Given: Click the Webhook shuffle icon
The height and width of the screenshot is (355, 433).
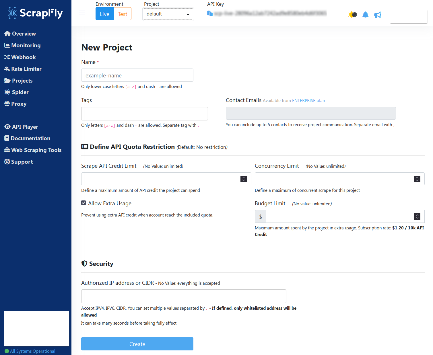Looking at the screenshot, I should click(x=7, y=57).
